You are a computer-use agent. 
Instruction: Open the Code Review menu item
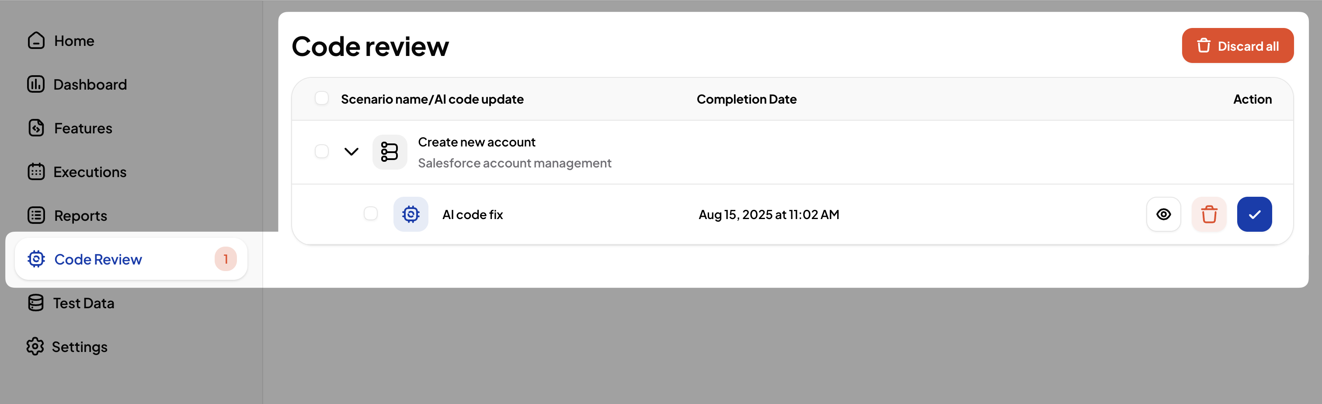[x=97, y=259]
